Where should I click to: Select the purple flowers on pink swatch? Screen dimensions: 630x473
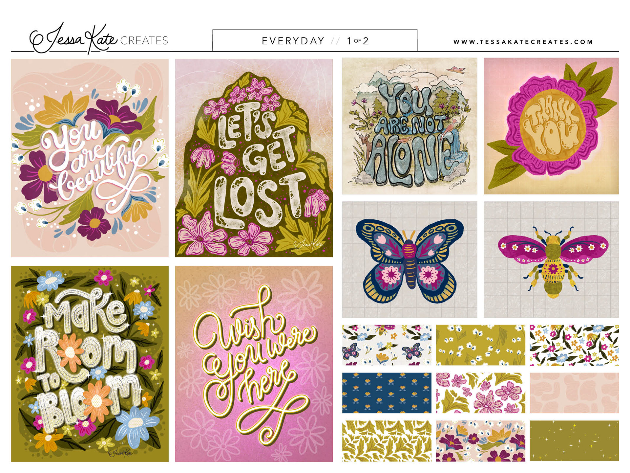coord(480,441)
